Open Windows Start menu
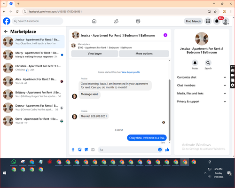Viewport: 235px width, 188px height. (x=4, y=173)
